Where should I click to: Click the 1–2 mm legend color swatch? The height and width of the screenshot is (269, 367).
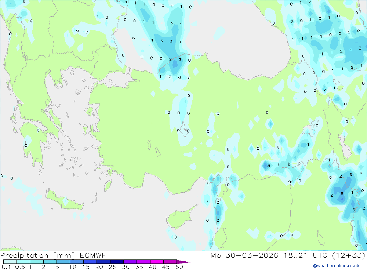(36, 262)
